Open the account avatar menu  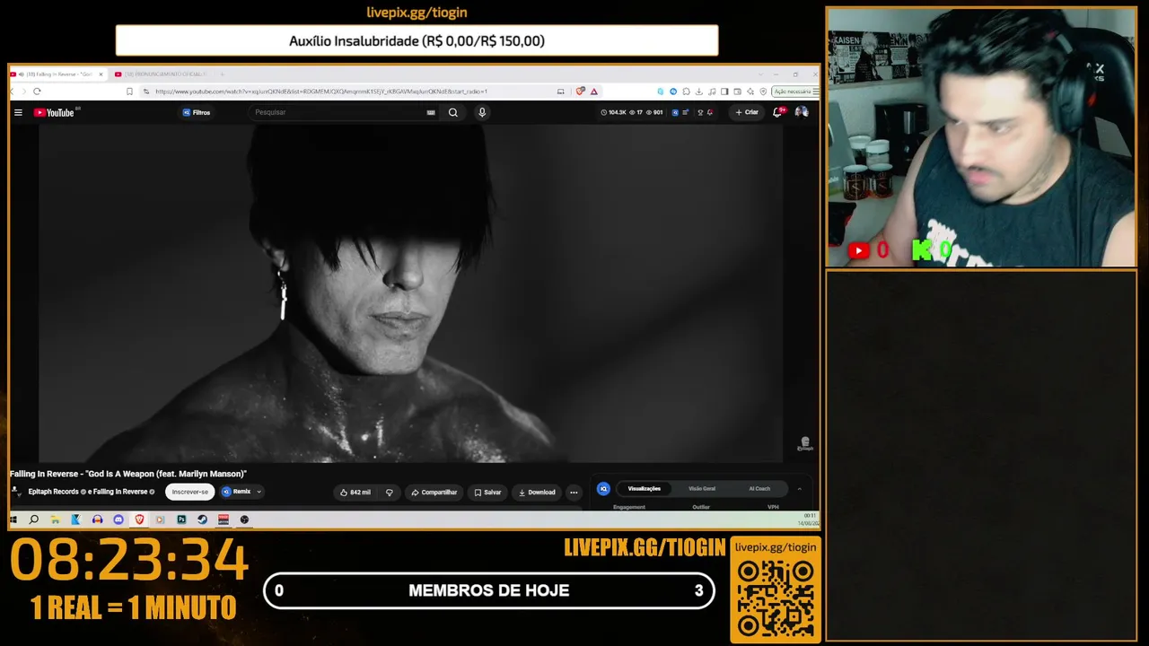coord(801,112)
